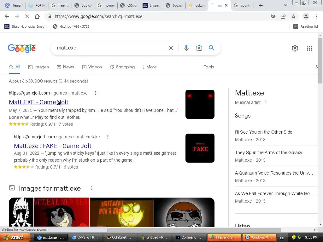
Task: Open the red FAKE game thumbnail
Action: [x=200, y=148]
